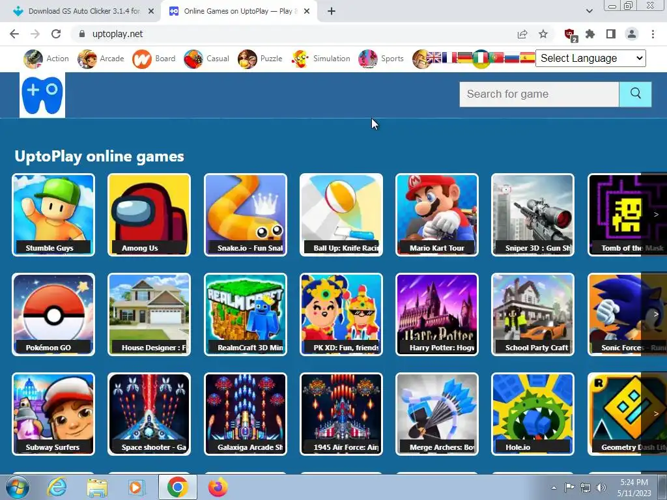Share this page icon in address bar
This screenshot has height=500, width=667.
[x=522, y=34]
